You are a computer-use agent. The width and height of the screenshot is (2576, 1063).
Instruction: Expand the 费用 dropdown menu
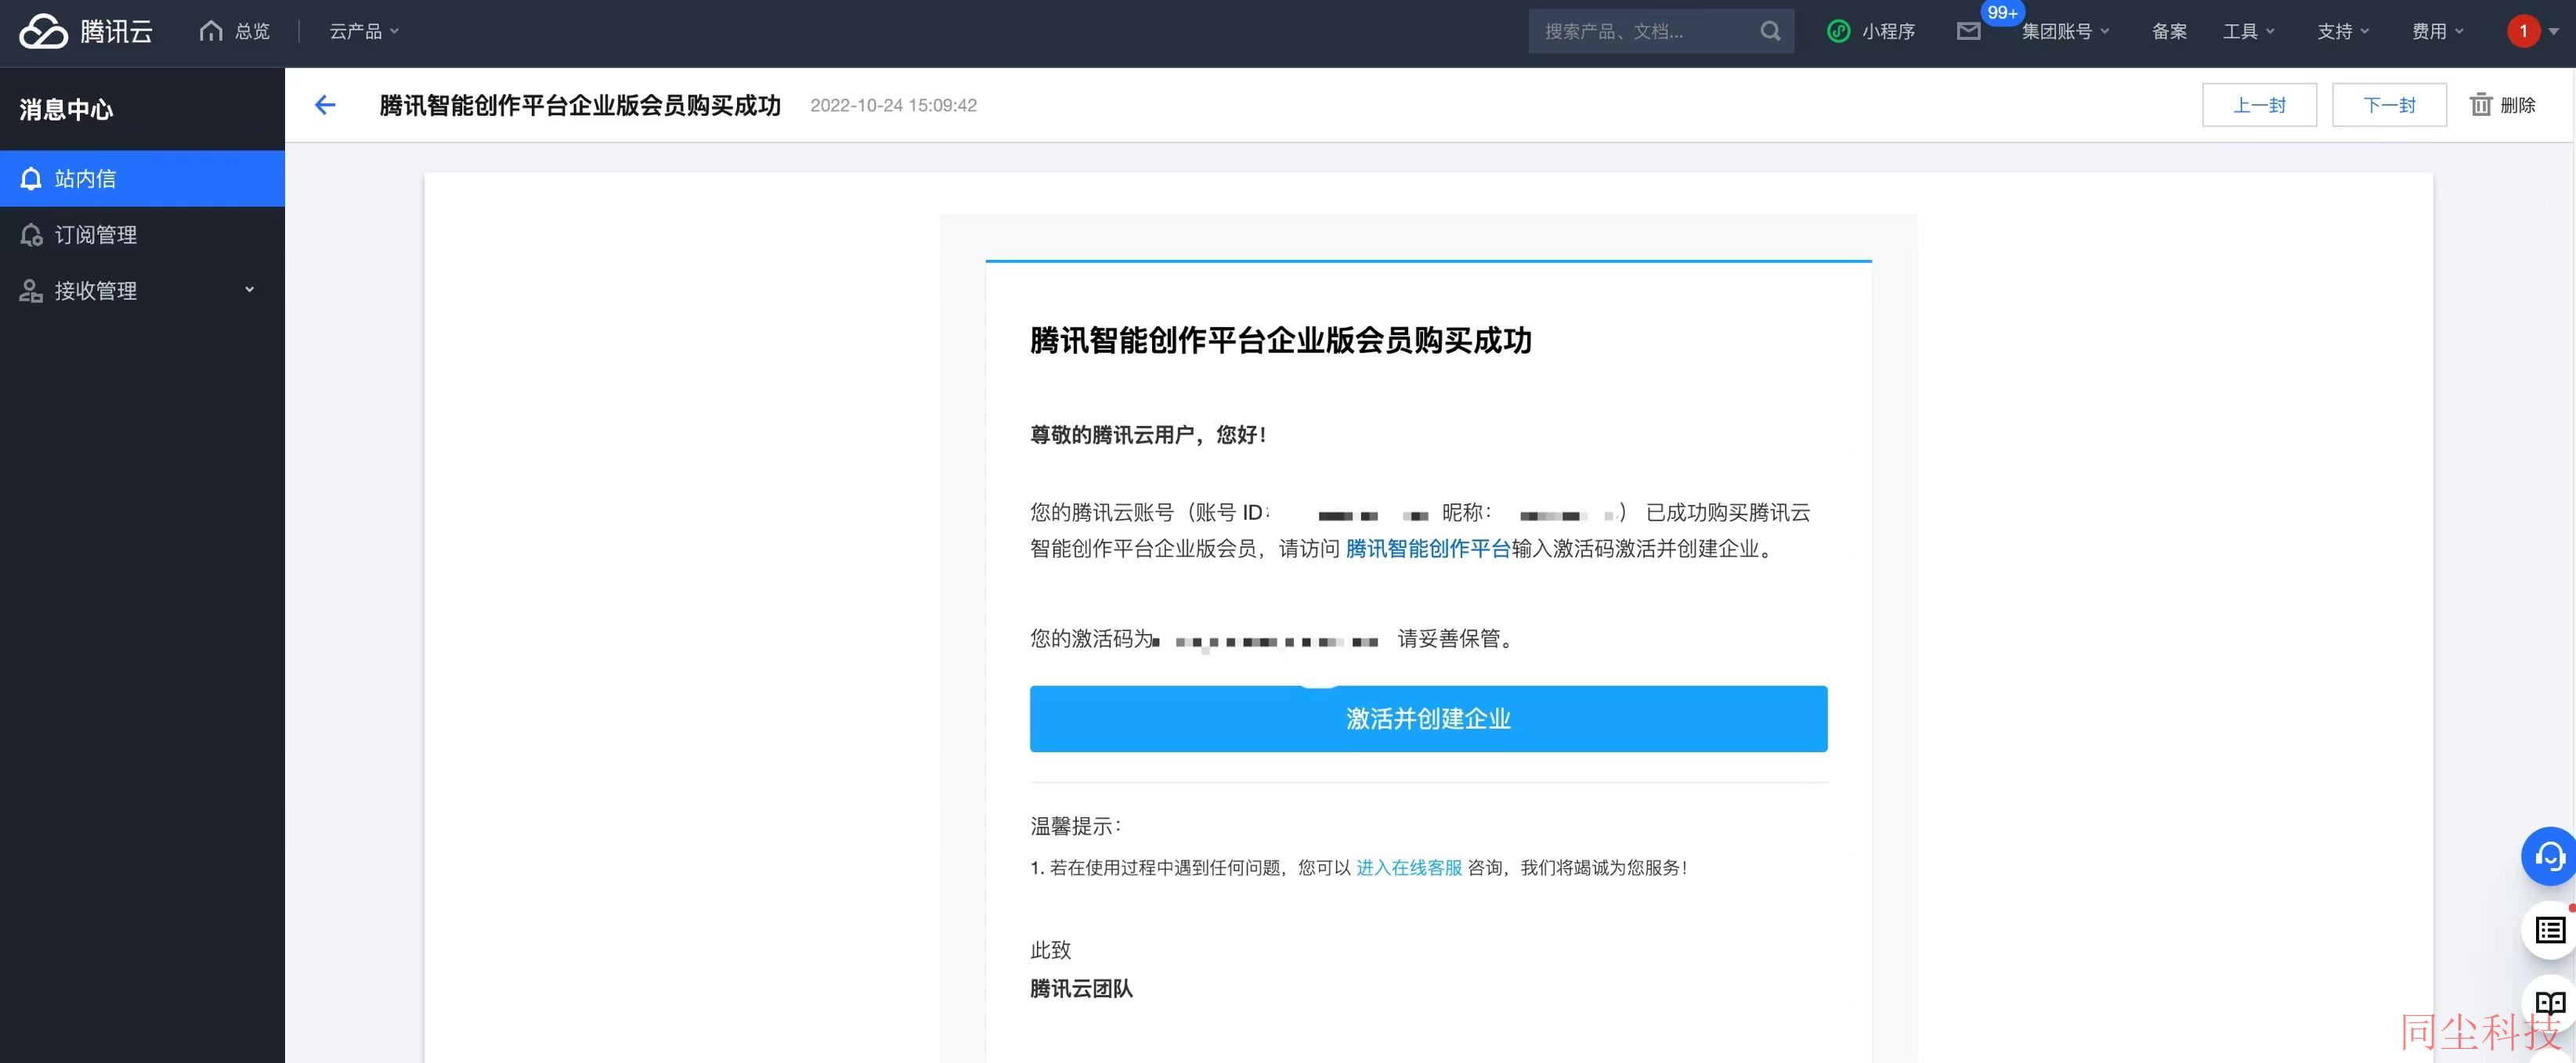point(2437,31)
